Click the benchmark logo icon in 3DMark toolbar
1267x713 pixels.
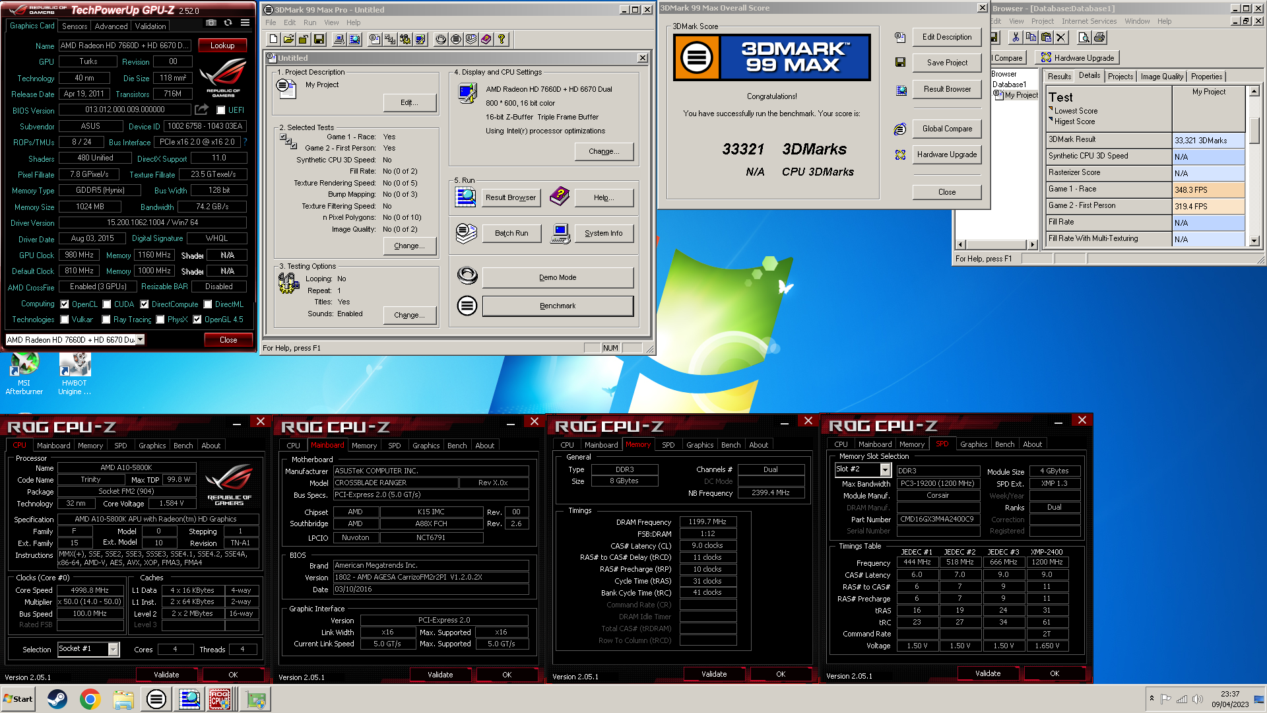coord(456,40)
